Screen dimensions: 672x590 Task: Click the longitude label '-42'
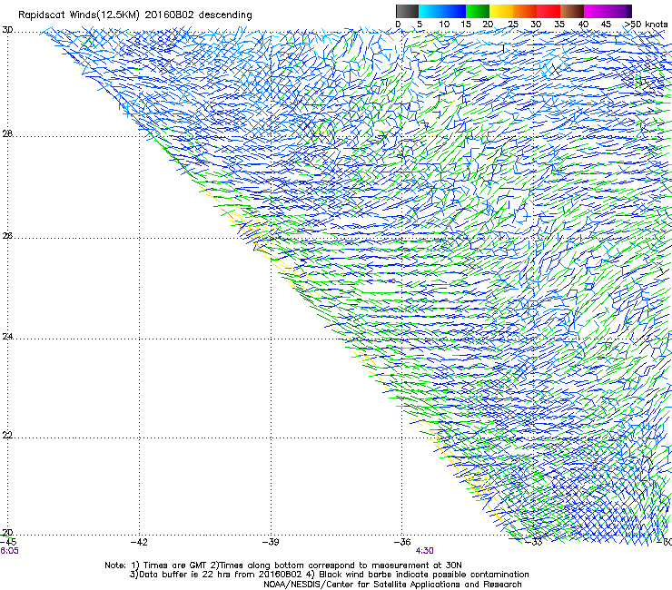pos(139,542)
